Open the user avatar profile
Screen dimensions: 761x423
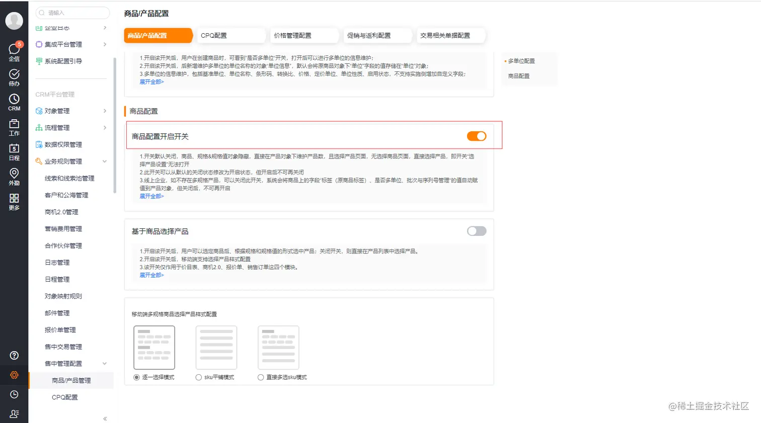(14, 21)
